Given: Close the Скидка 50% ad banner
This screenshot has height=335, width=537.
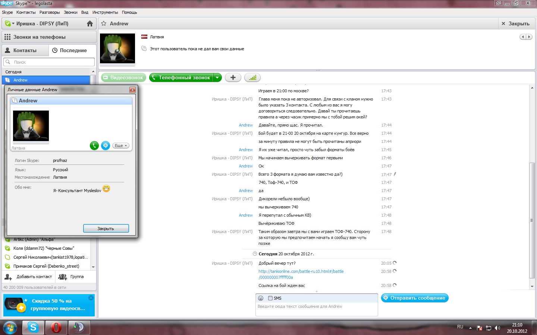Looking at the screenshot, I should (x=91, y=298).
